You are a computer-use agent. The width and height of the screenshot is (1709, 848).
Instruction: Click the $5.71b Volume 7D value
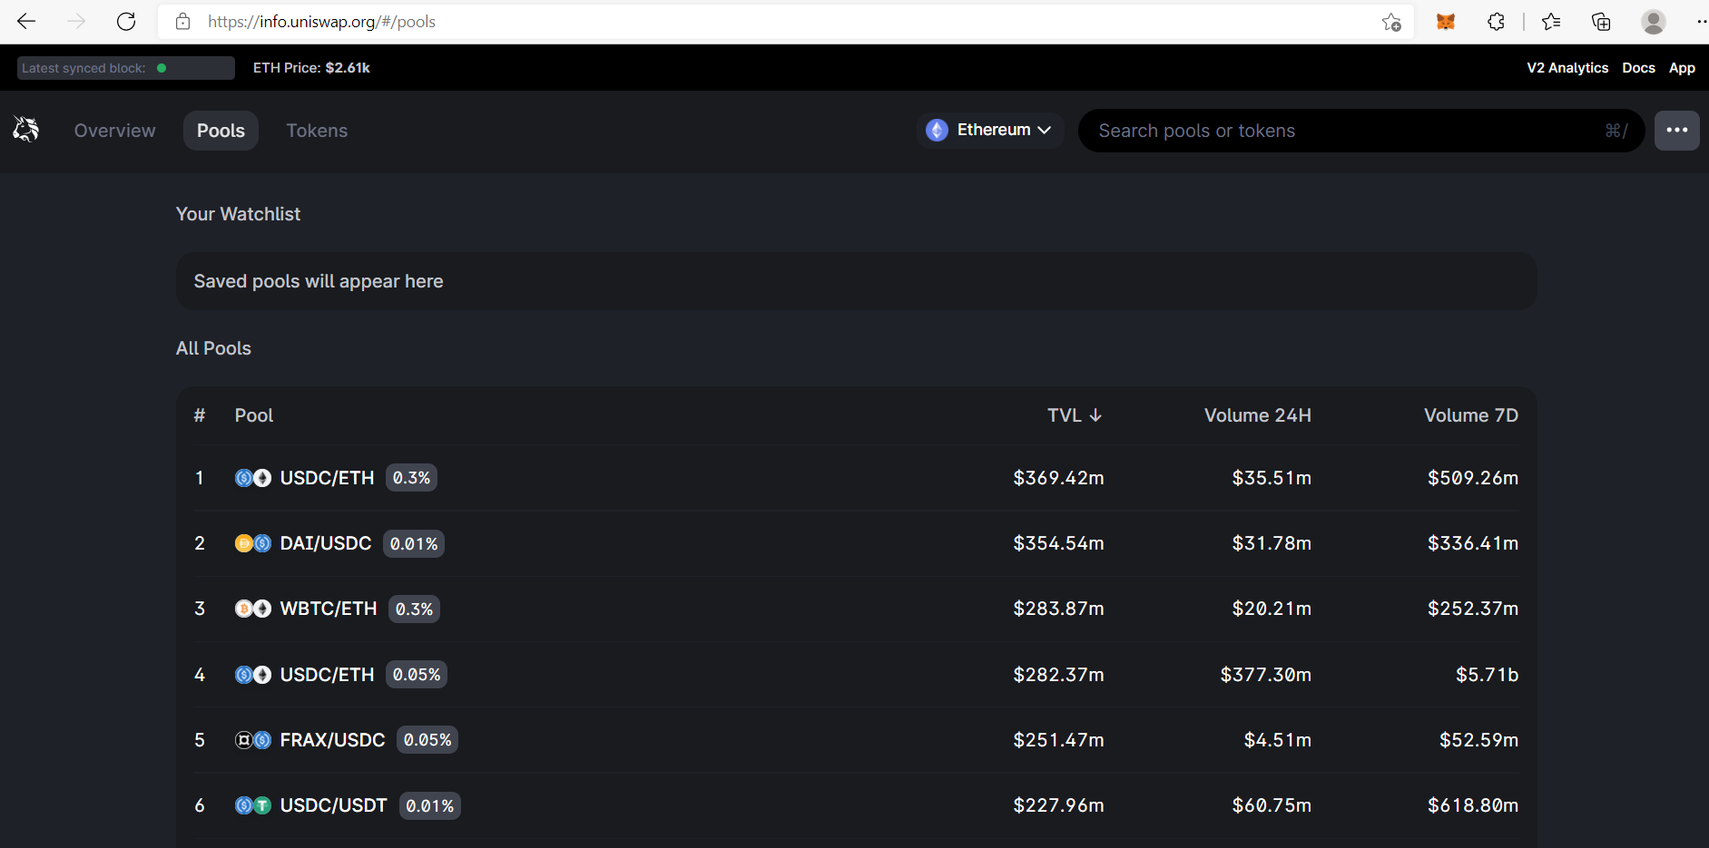click(x=1487, y=675)
